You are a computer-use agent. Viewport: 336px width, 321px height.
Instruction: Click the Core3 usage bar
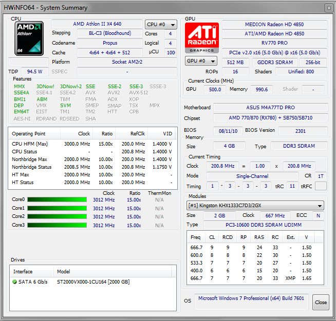point(57,225)
